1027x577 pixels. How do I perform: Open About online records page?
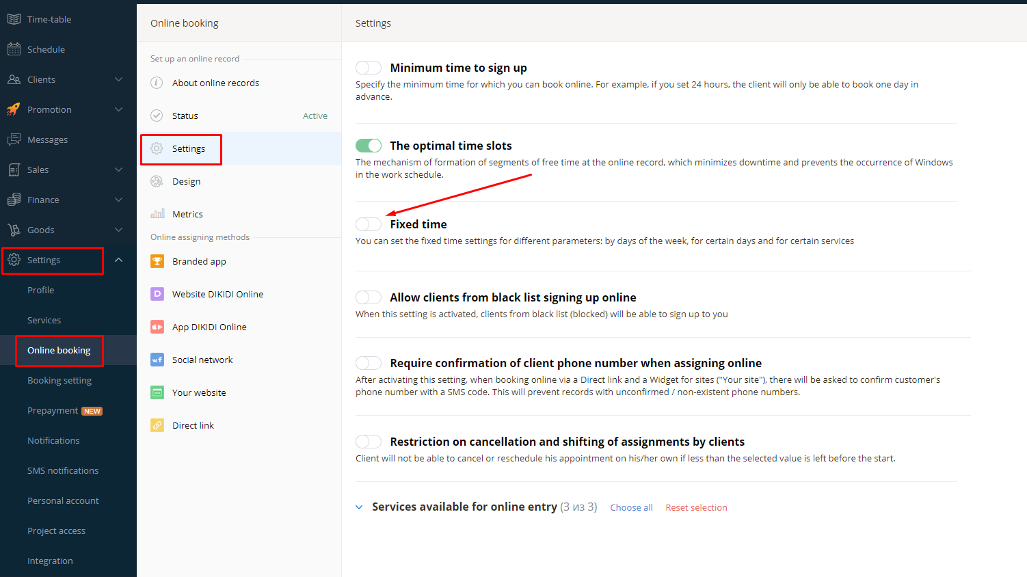click(215, 83)
